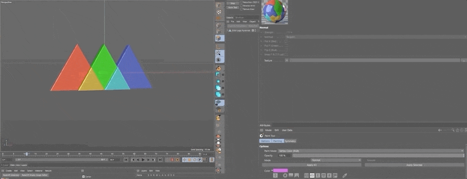Click the Apply All button

tap(311, 165)
